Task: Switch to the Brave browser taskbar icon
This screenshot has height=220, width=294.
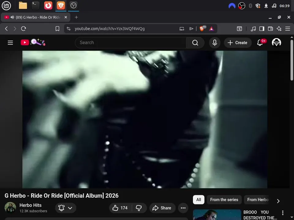Action: tap(61, 5)
